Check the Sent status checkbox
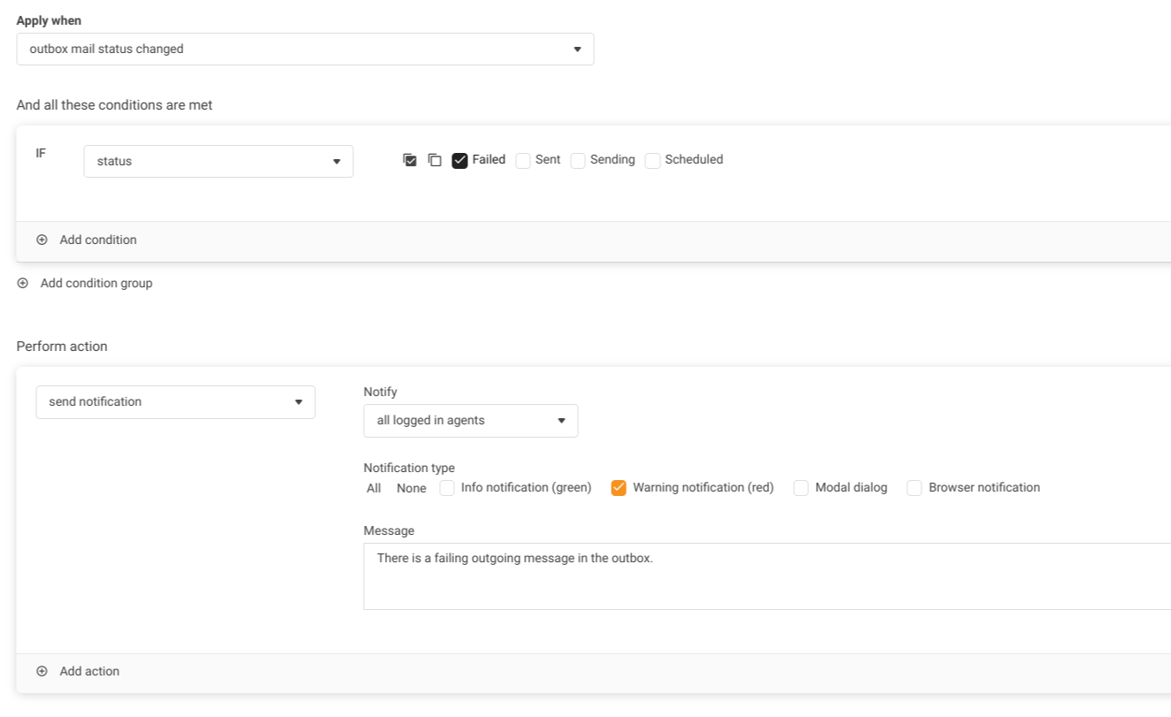The image size is (1171, 717). (x=523, y=160)
